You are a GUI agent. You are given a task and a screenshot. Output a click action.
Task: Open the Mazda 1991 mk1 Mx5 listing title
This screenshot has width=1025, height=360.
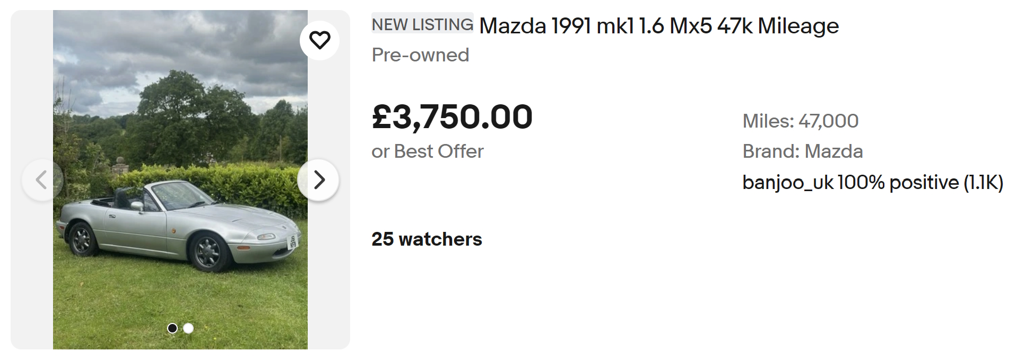pos(658,26)
